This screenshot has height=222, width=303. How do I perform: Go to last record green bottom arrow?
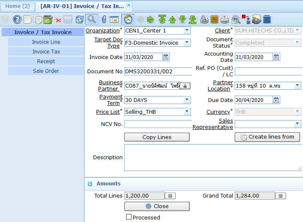pyautogui.click(x=193, y=19)
